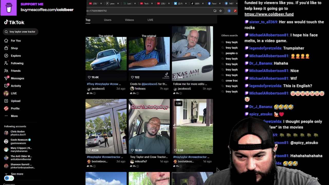Switch to the Facebook browser tab

tap(213, 4)
